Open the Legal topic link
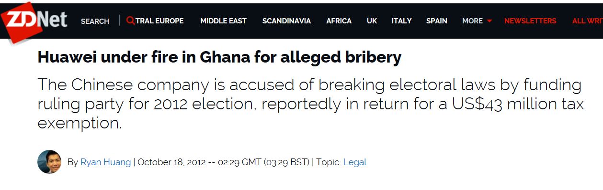Image resolution: width=603 pixels, height=190 pixels. [x=355, y=162]
